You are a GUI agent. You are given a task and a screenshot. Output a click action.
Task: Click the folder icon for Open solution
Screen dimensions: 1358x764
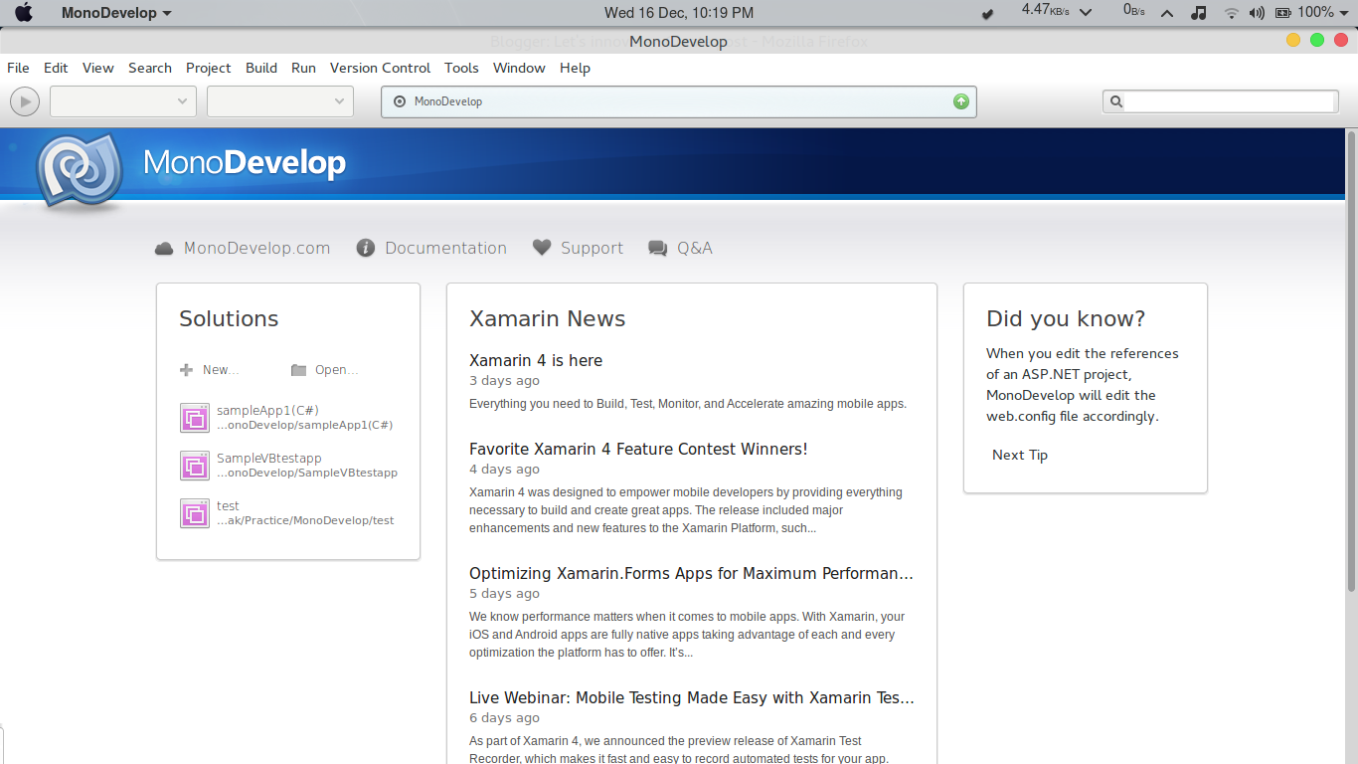point(298,370)
